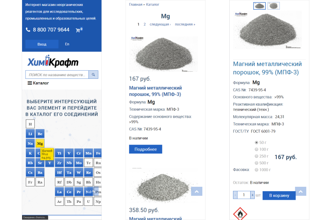Select element Cr in periodic table
This screenshot has height=220, width=331.
[79, 153]
